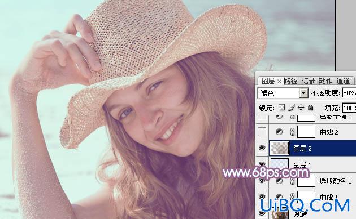Viewport: 356px width, 219px height.
Task: Select layer named 图层 1
Action: [x=302, y=165]
